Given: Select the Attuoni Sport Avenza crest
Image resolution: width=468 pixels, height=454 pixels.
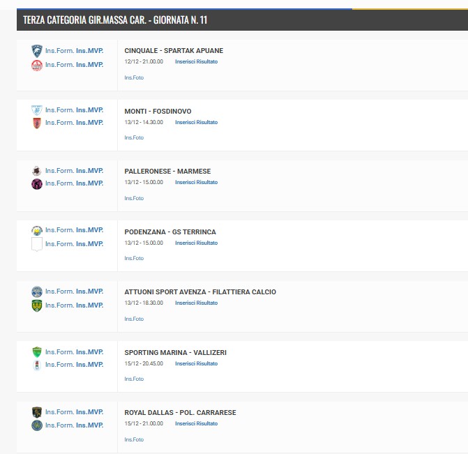Looking at the screenshot, I should pyautogui.click(x=37, y=292).
